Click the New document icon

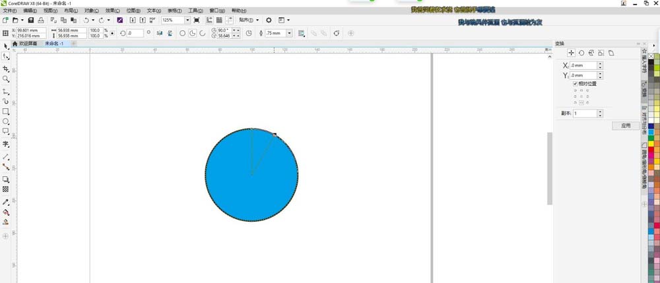click(5, 20)
